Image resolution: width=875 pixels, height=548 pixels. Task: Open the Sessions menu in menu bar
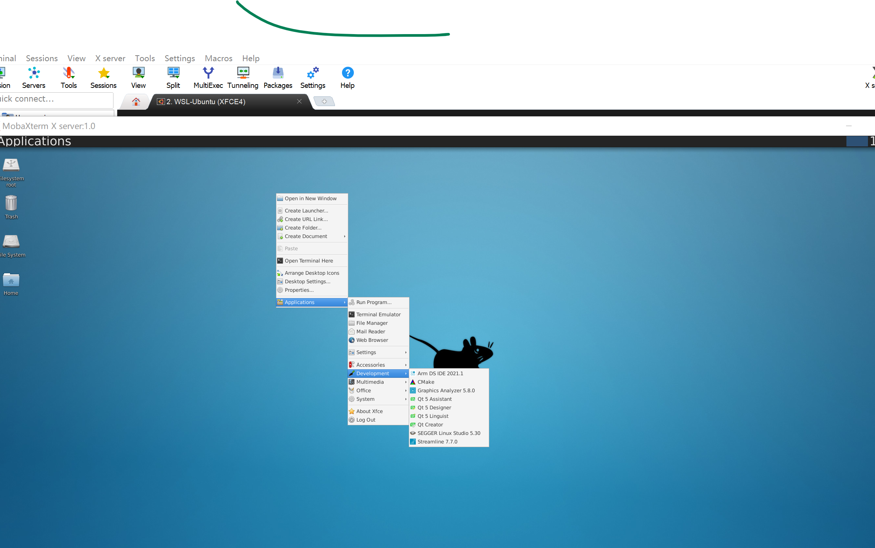(42, 58)
